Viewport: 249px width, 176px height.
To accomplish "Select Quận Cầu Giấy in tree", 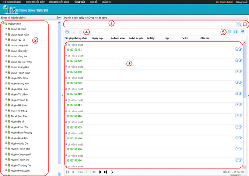I will pyautogui.click(x=19, y=51).
